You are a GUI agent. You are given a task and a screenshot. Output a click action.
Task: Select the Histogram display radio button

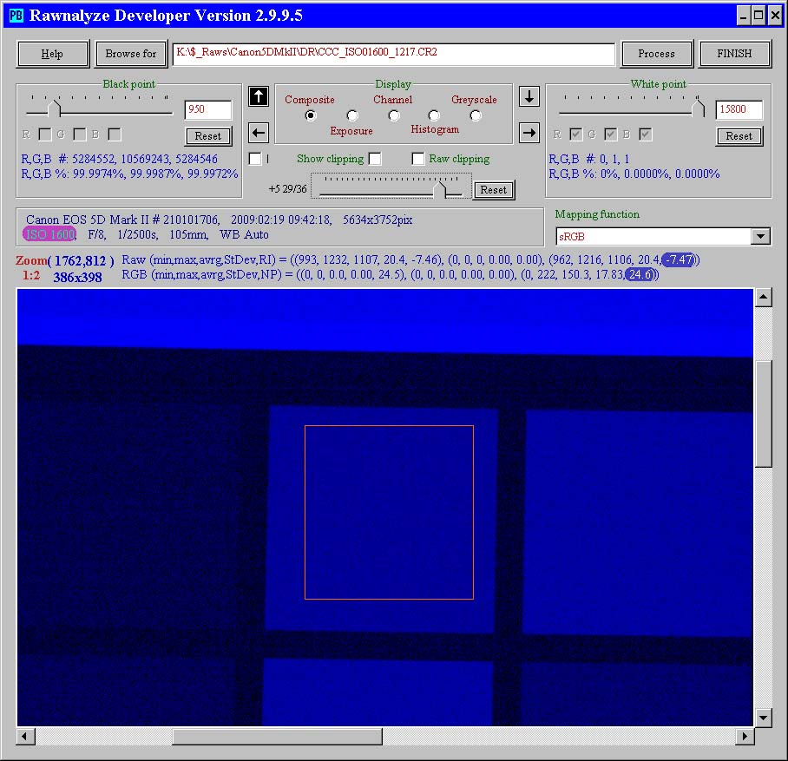[x=434, y=115]
